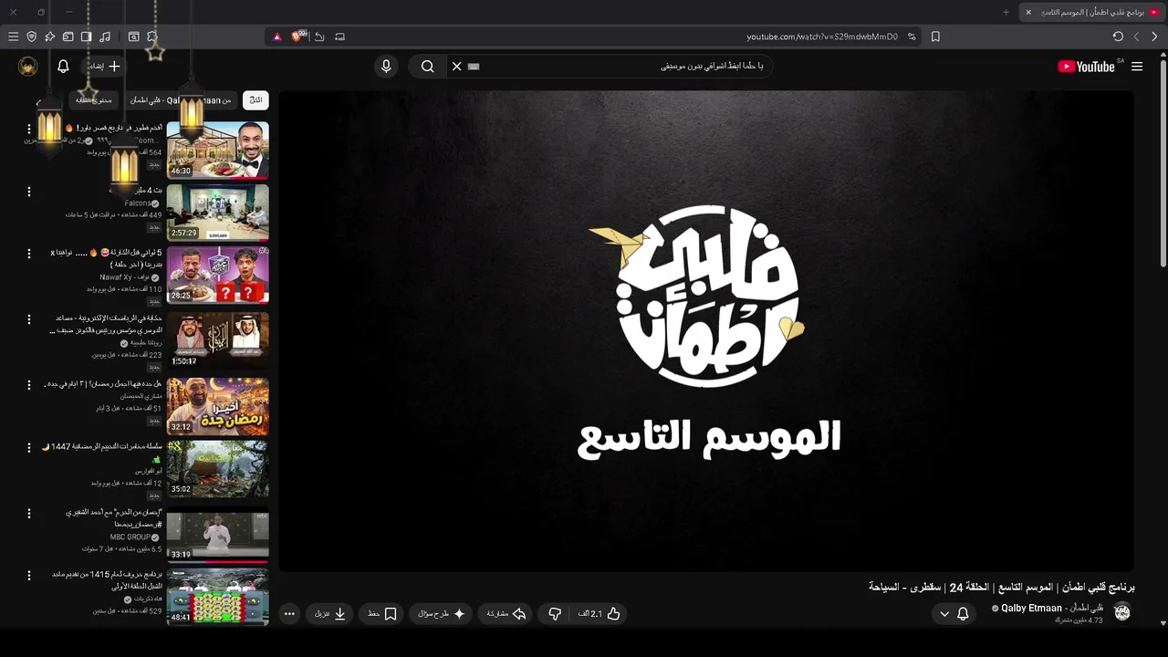Open options menu for 46:30 video
Viewport: 1168px width, 657px height.
click(28, 129)
